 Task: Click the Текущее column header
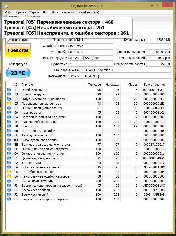(93, 84)
